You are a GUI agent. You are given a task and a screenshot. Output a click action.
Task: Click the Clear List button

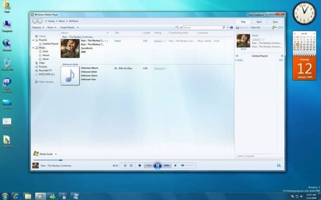(x=255, y=27)
